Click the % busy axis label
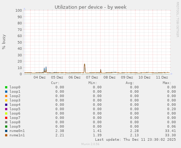The image size is (181, 148). (x=4, y=42)
